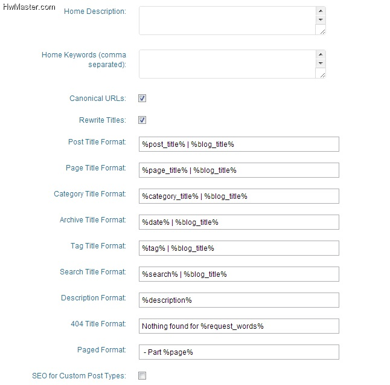This screenshot has height=385, width=390.
Task: Click Home Keywords scrollbar up arrow
Action: 321,54
